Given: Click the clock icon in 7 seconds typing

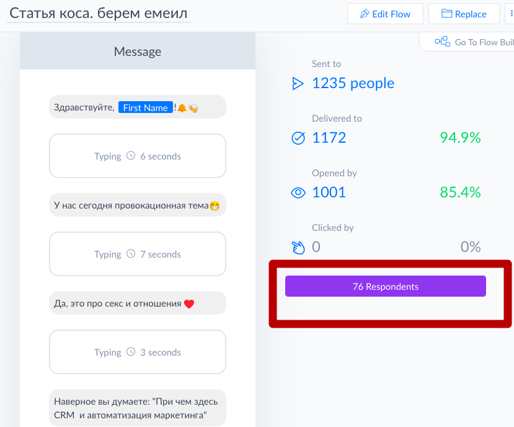Looking at the screenshot, I should tap(131, 254).
